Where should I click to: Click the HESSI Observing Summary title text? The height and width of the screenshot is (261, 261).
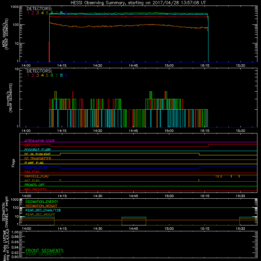138,3
